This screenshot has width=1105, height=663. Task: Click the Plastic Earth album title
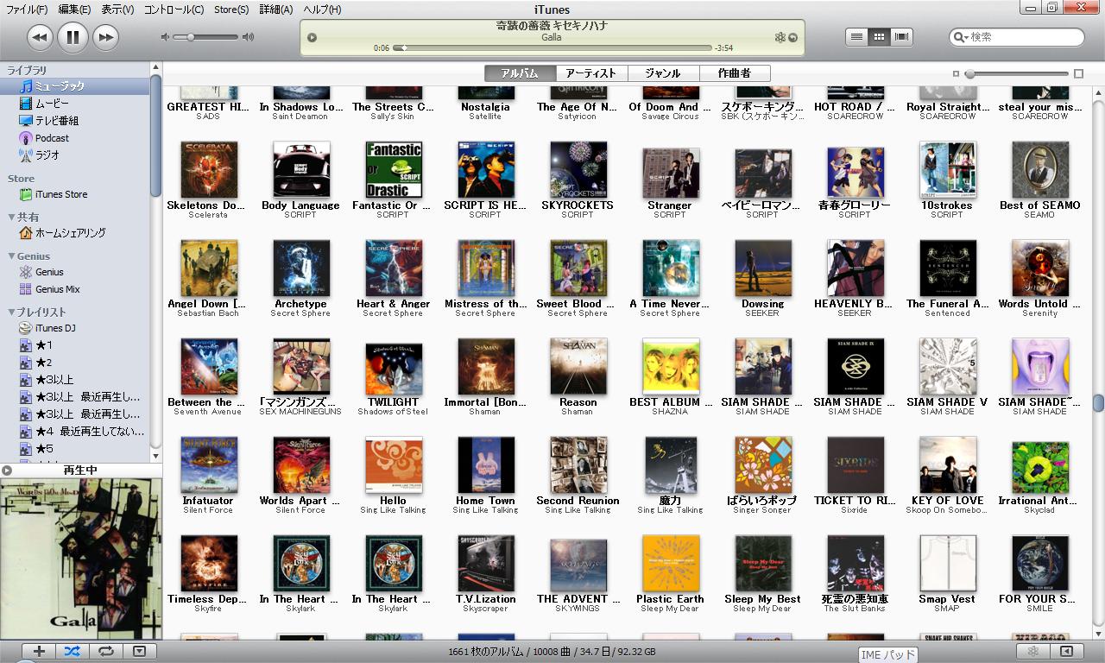coord(670,599)
